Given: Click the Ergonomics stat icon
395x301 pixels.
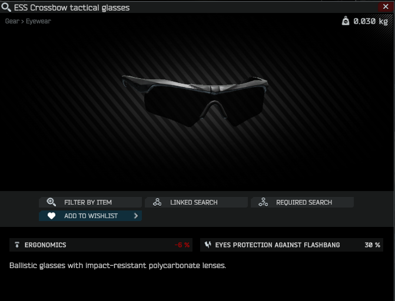Looking at the screenshot, I should (17, 245).
